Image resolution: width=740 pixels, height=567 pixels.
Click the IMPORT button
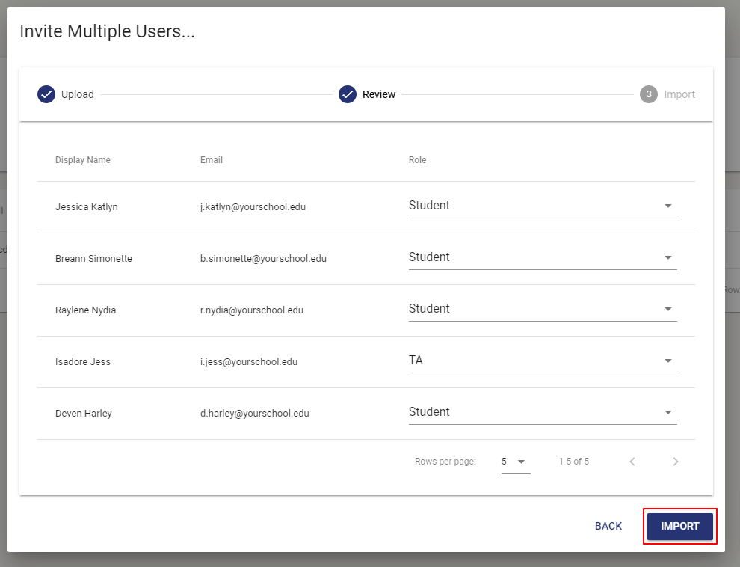click(679, 526)
